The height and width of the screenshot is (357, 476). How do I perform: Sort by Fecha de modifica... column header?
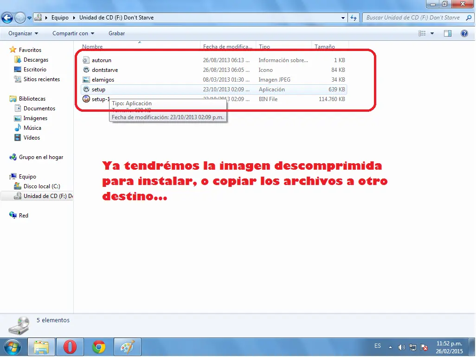pos(228,47)
